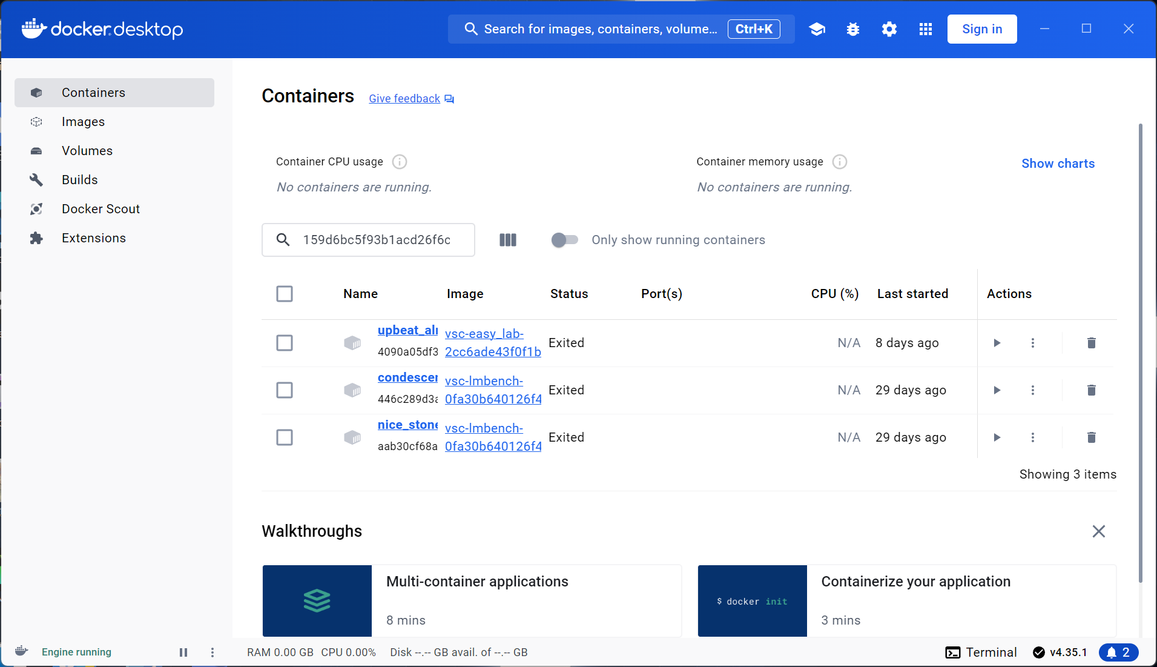Open Multi-container applications walkthrough
The width and height of the screenshot is (1157, 667).
click(472, 601)
